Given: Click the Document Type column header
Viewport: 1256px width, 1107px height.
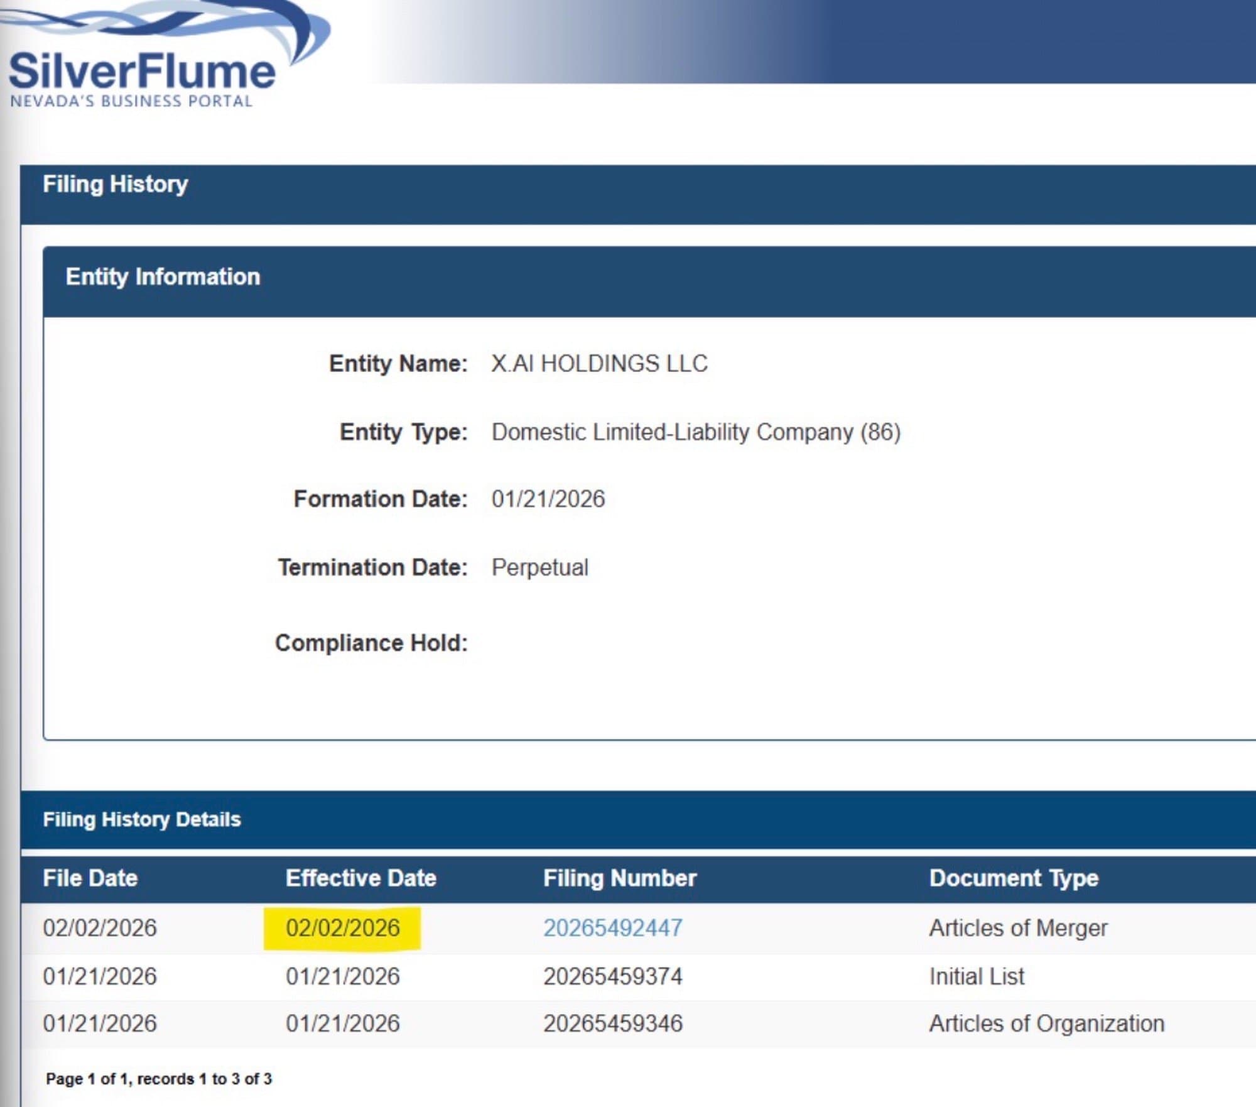Looking at the screenshot, I should [x=1014, y=878].
